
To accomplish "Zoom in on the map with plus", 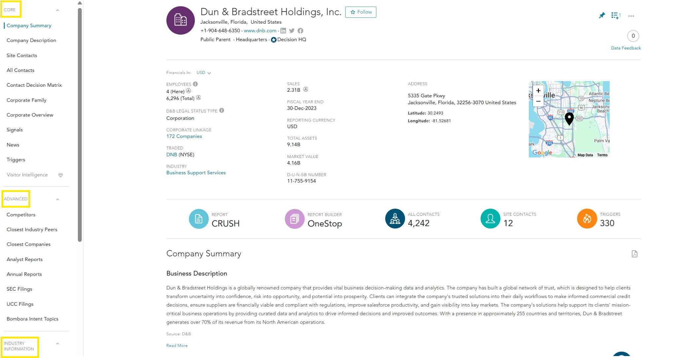I will pyautogui.click(x=538, y=90).
